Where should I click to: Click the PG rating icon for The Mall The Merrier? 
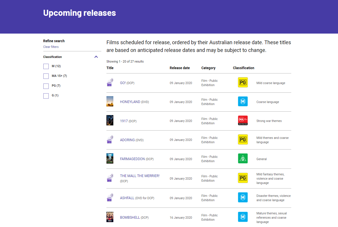[x=243, y=178]
